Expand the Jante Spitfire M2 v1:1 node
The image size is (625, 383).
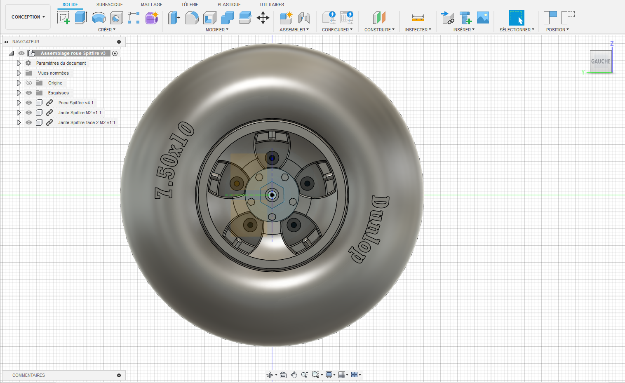click(19, 113)
